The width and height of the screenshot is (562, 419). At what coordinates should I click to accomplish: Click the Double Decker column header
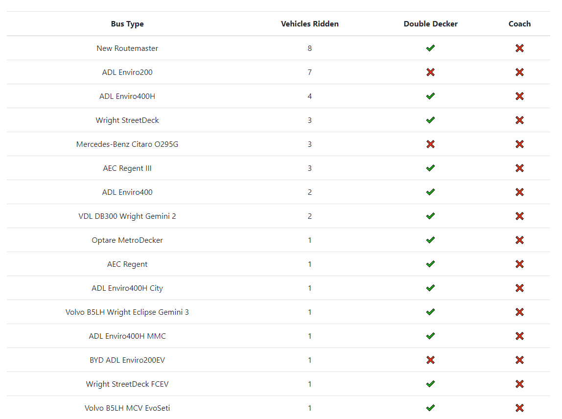[x=430, y=24]
